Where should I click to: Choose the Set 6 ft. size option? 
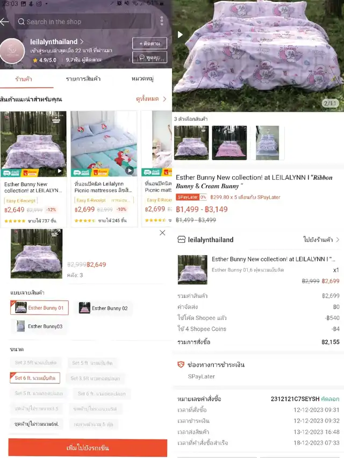(x=35, y=378)
